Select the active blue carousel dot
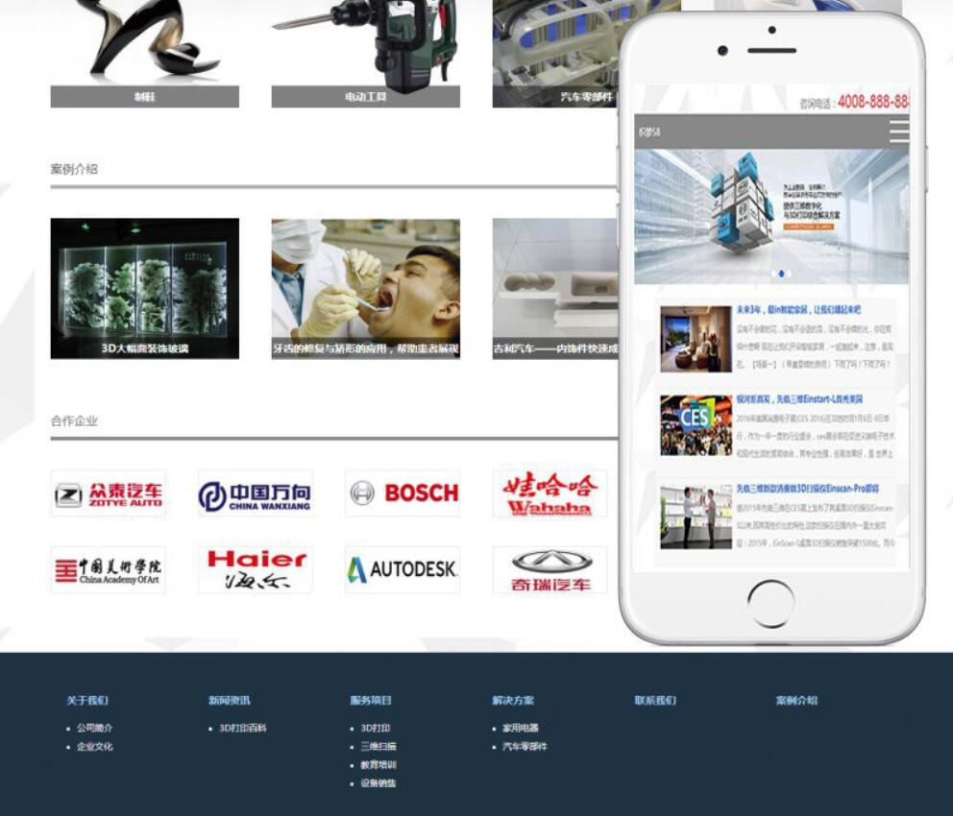Image resolution: width=953 pixels, height=816 pixels. click(781, 274)
